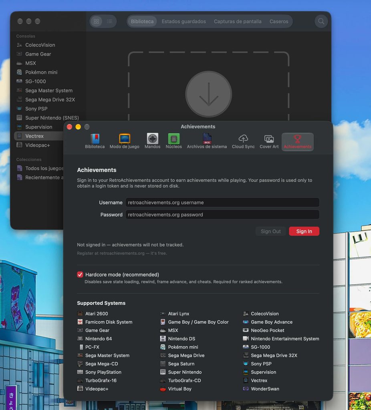Select the Achievements trophy tab
This screenshot has height=410, width=371.
coord(297,141)
